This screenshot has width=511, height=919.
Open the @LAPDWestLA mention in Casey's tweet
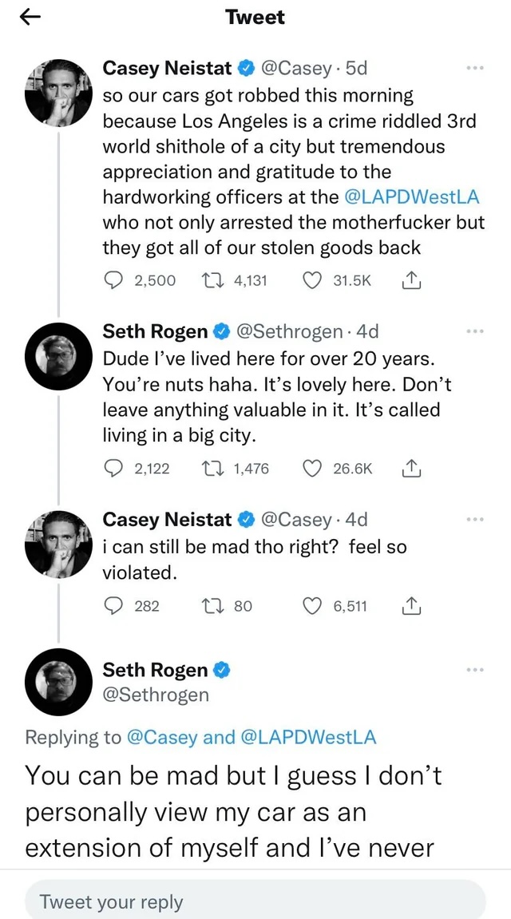(412, 197)
